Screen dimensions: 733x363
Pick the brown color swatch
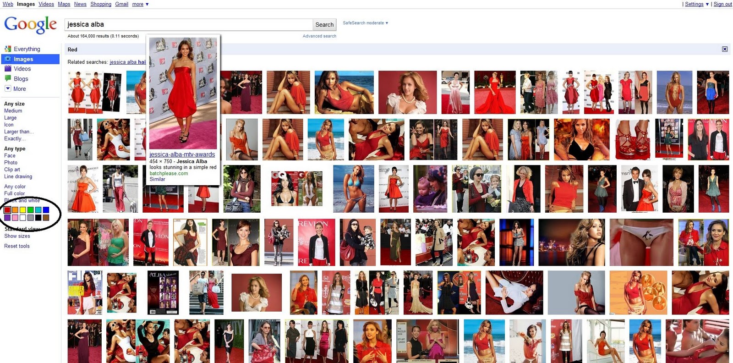point(46,218)
